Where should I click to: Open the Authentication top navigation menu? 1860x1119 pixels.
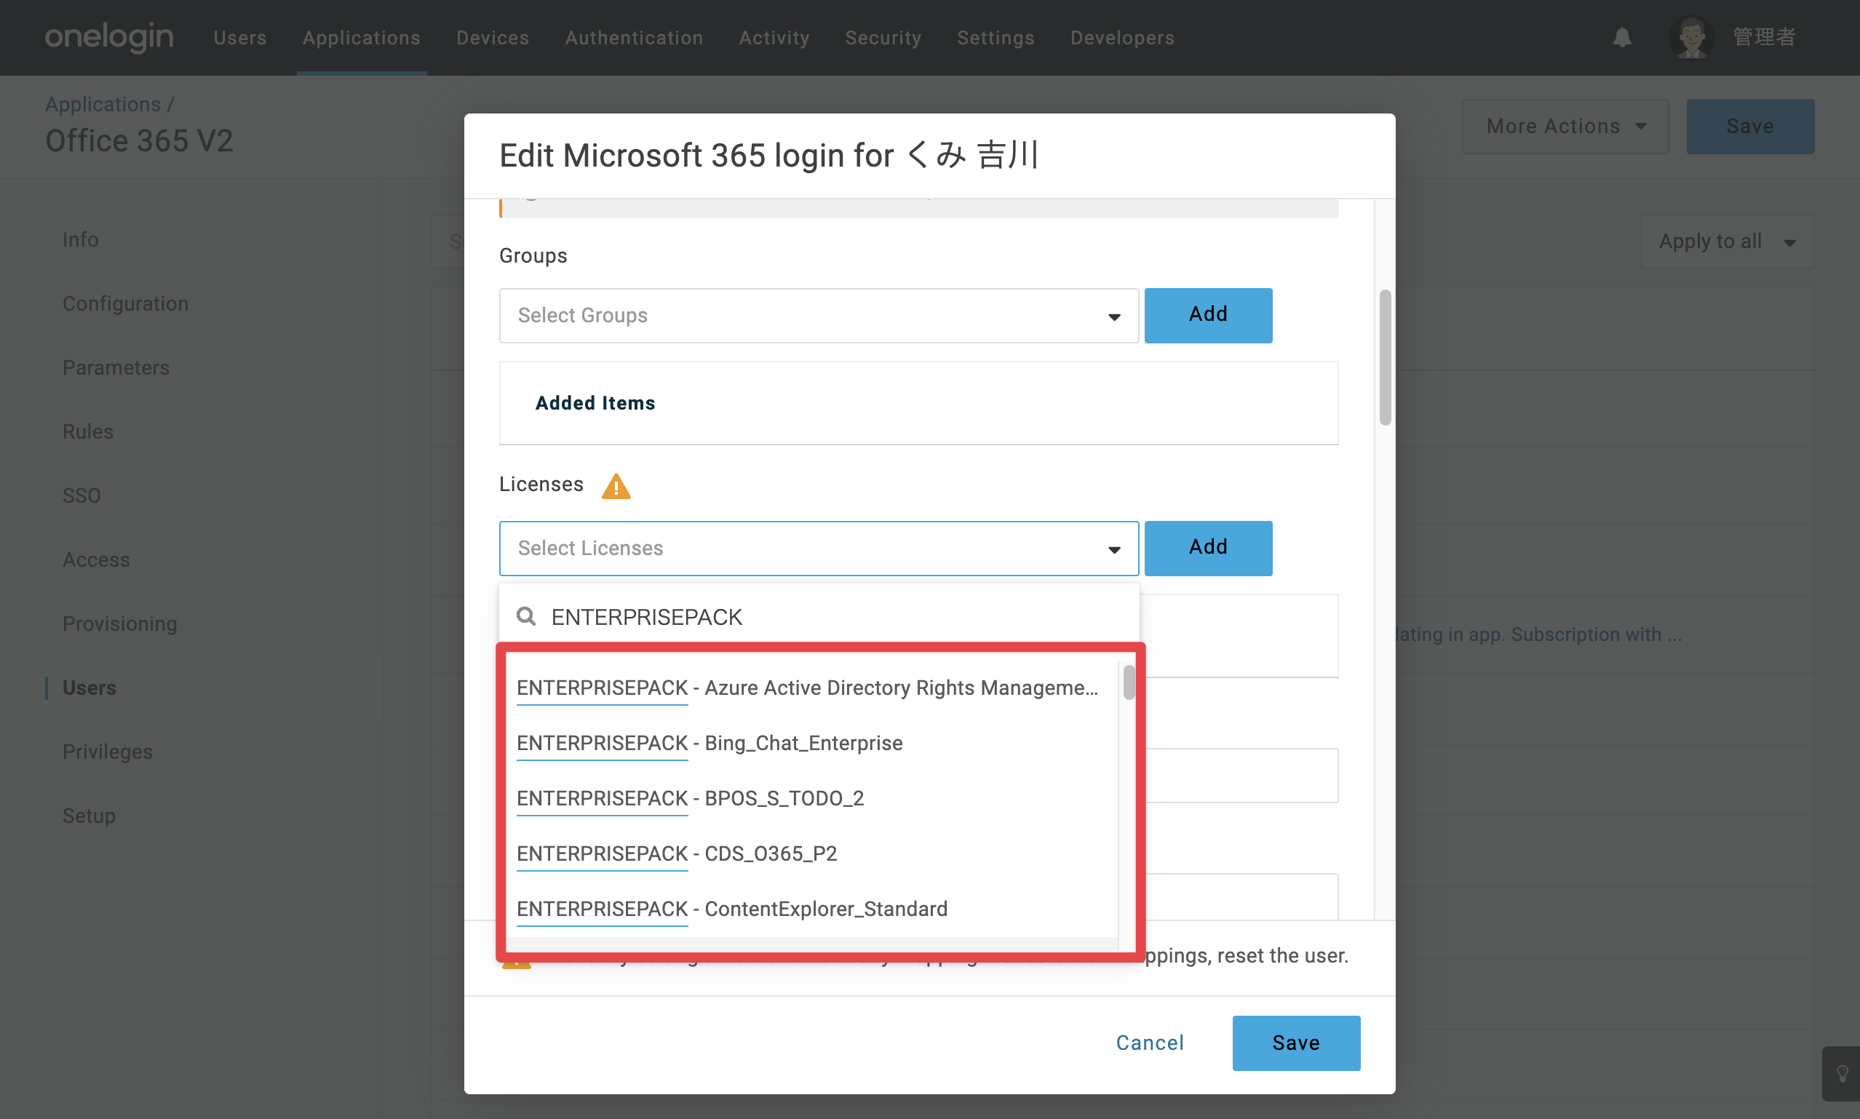[634, 38]
